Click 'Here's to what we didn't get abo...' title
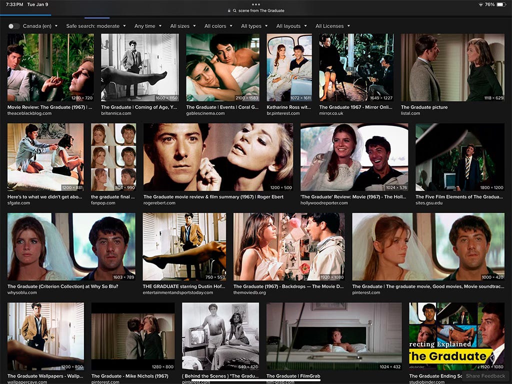Screen dimensions: 512x384 point(44,197)
